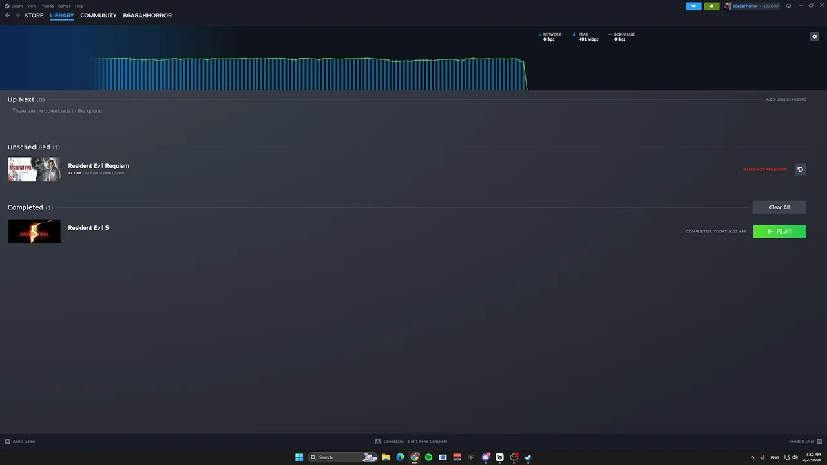Click the b6a8ahhorror profile avatar
The image size is (827, 465).
[727, 6]
